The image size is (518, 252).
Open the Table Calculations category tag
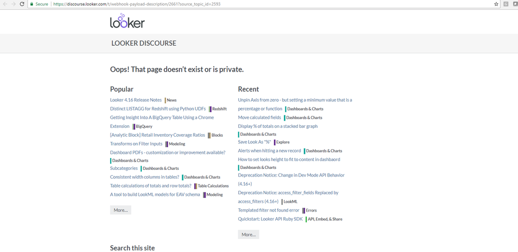pos(212,186)
